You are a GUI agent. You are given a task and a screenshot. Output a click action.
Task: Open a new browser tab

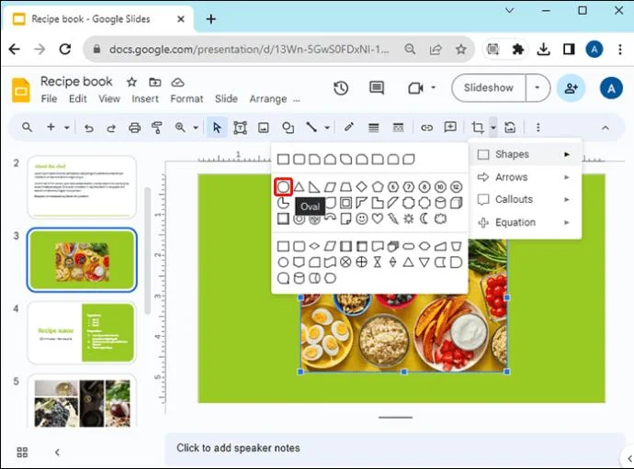click(x=211, y=19)
